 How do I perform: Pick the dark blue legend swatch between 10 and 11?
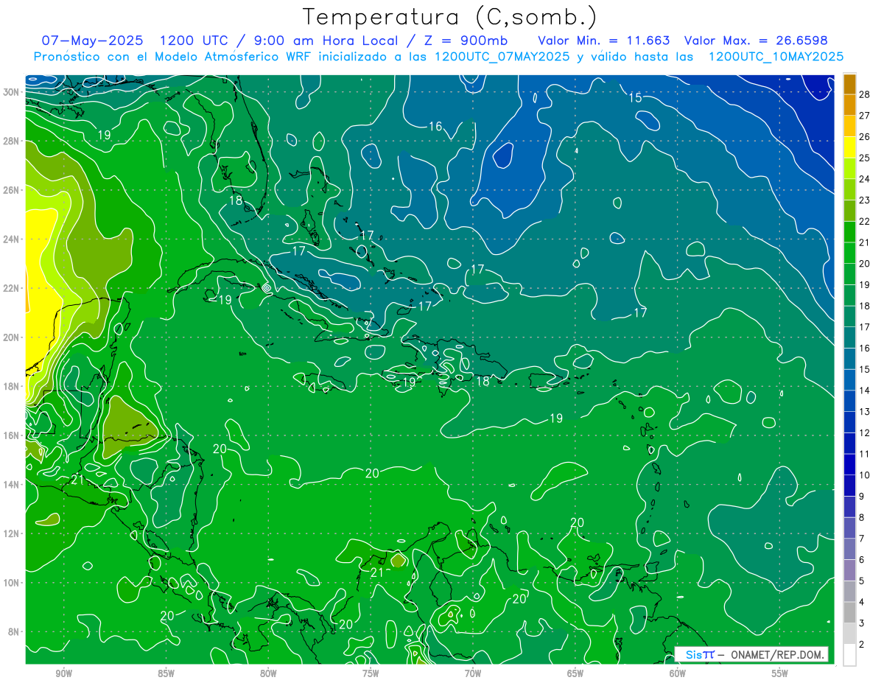(x=849, y=464)
